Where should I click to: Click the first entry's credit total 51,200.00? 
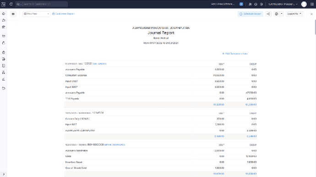[251, 105]
